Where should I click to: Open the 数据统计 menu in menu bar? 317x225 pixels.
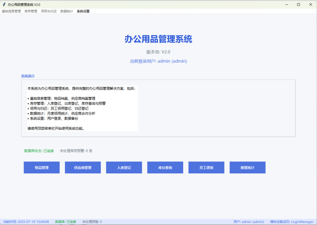tap(67, 11)
